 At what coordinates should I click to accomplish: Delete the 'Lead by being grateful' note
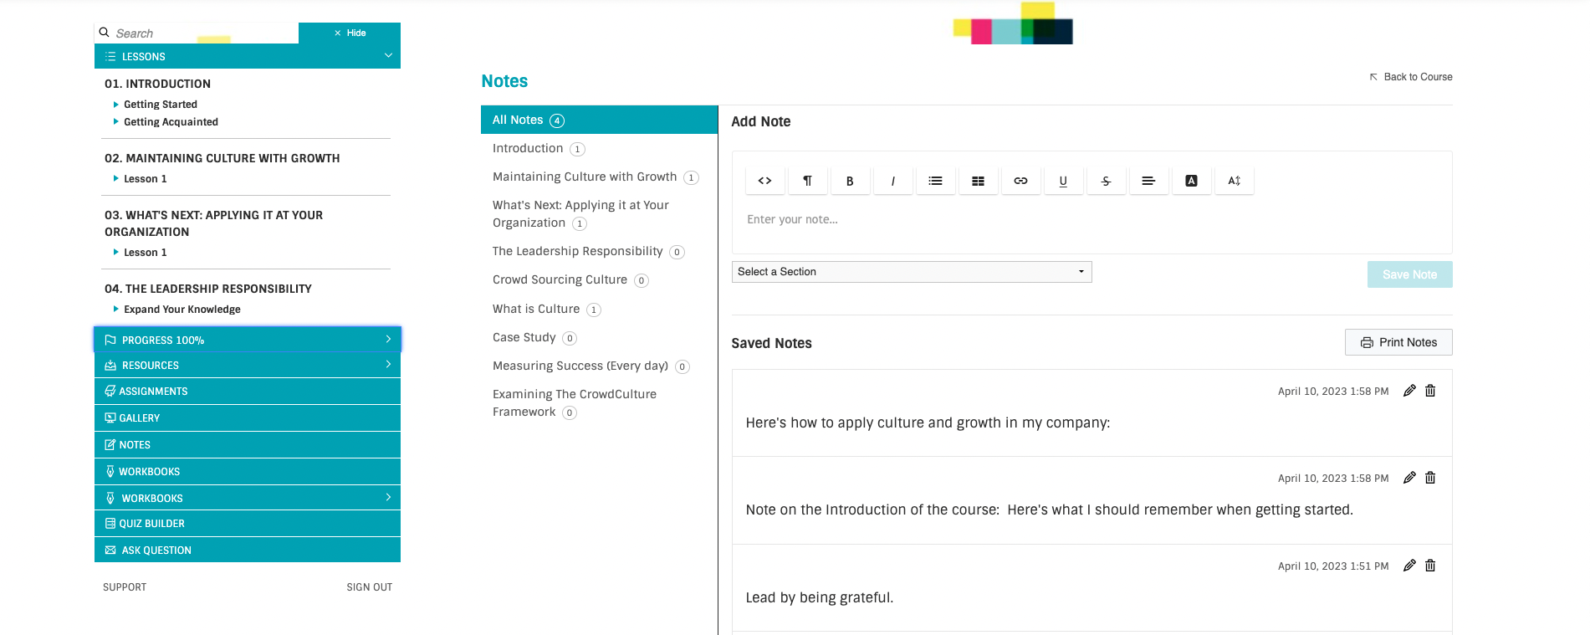[x=1430, y=566]
